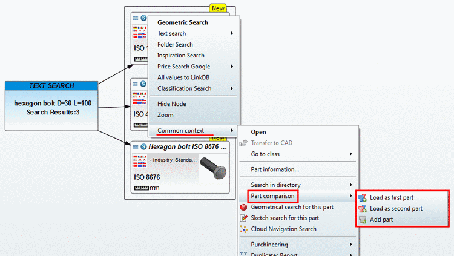Click the Search Results:3 text
This screenshot has width=454, height=256.
click(x=53, y=112)
